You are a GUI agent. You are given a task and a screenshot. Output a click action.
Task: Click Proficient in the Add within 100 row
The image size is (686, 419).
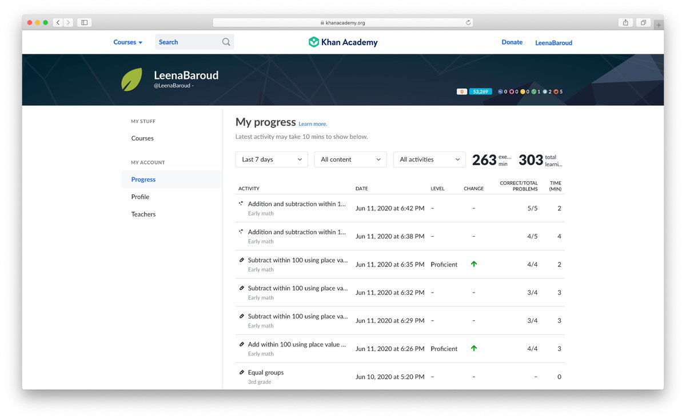444,349
